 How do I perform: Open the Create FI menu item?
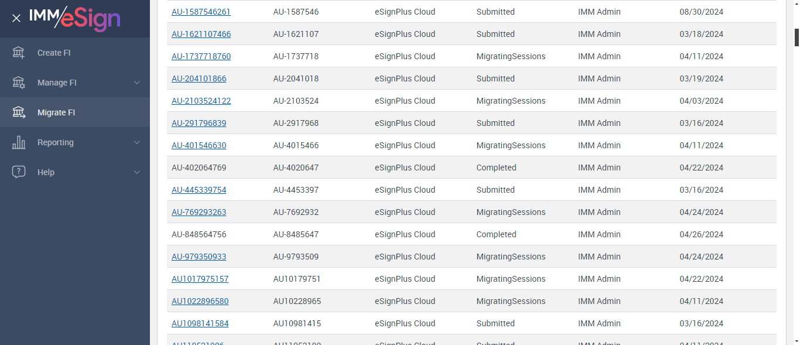coord(54,53)
